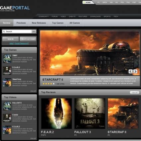The height and width of the screenshot is (141, 141).
Task: Switch to the Review tab
Action: click(7, 23)
